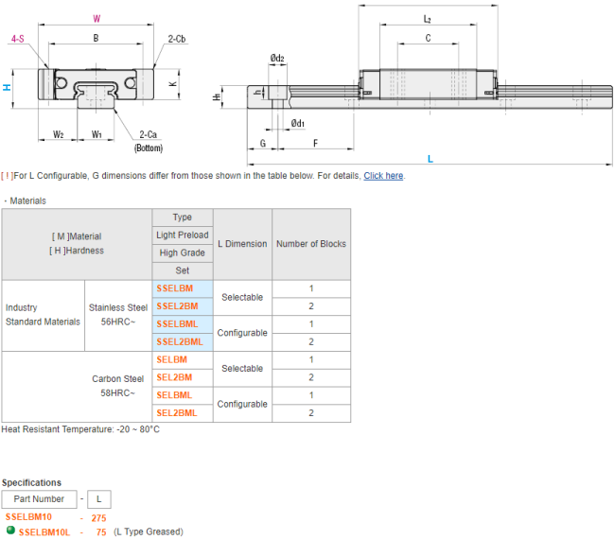Select the SELBM carbon steel type
The height and width of the screenshot is (540, 615).
(x=171, y=359)
